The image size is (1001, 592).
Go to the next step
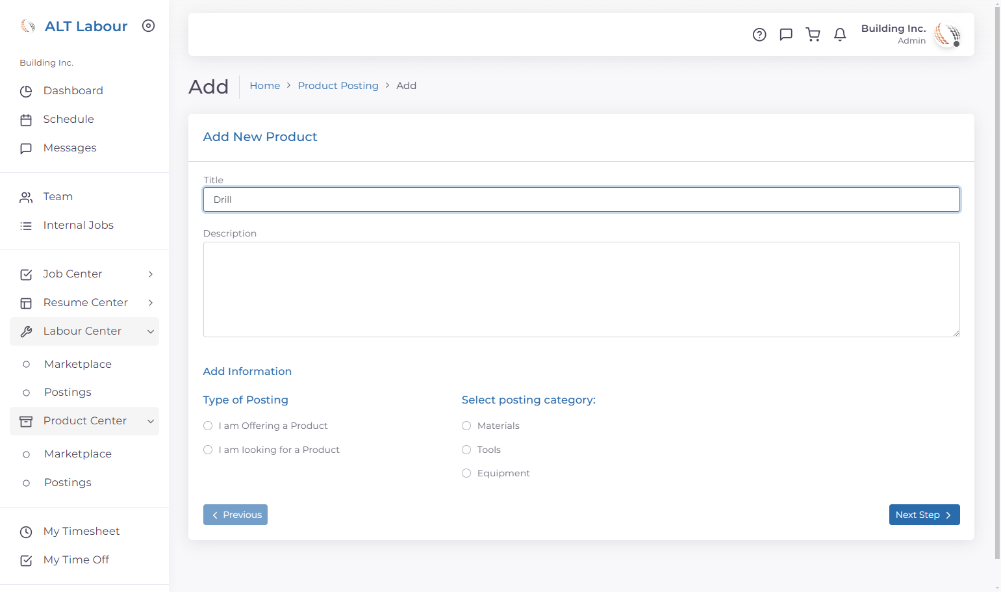coord(924,515)
